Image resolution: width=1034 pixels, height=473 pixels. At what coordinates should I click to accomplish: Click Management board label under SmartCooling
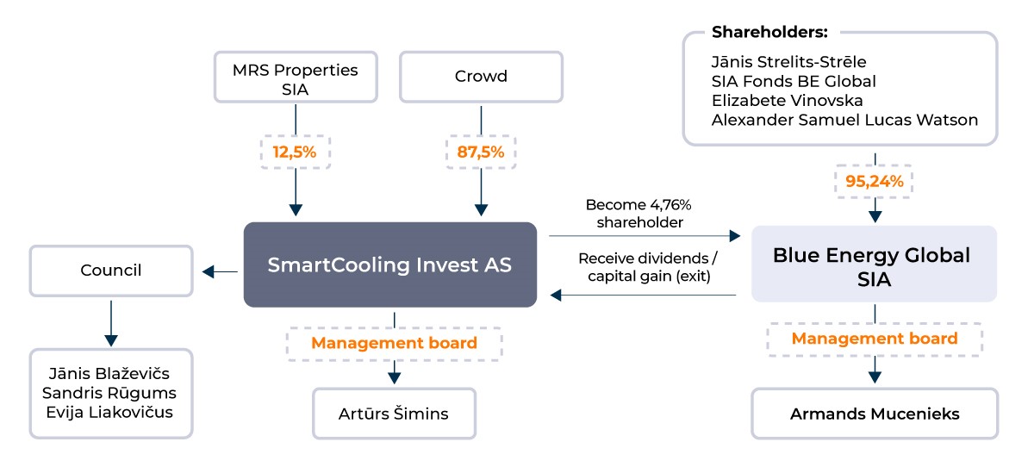pos(394,343)
